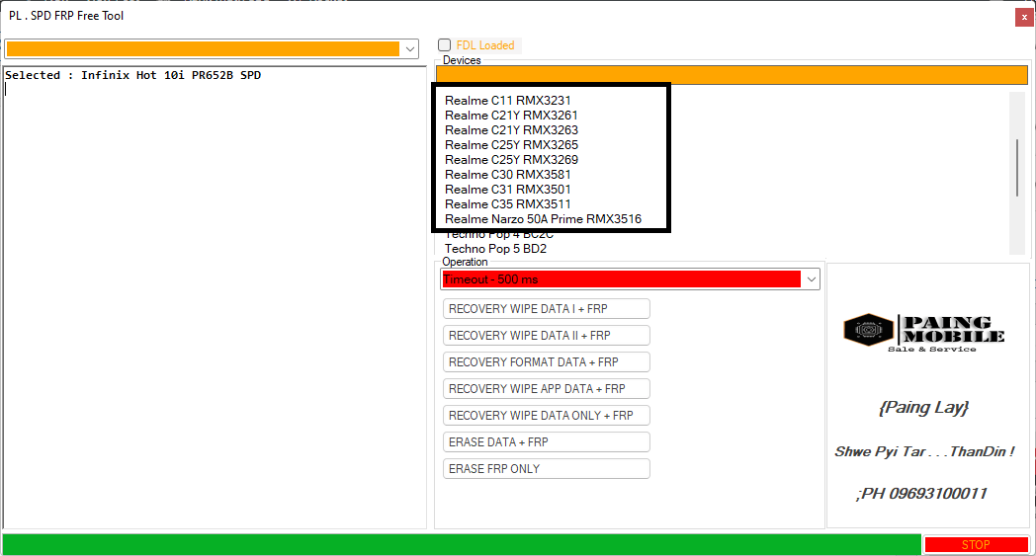
Task: Run RECOVERY FORMAT DATA + FRP
Action: pos(547,361)
